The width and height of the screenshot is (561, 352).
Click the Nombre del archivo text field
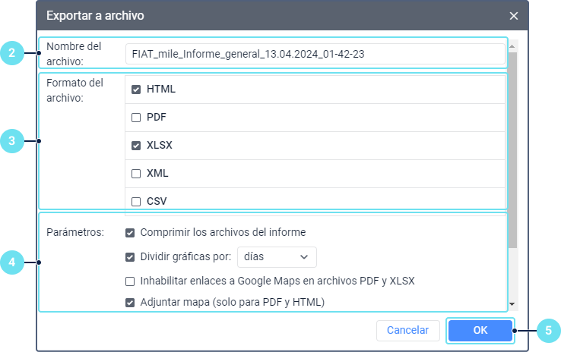click(315, 55)
